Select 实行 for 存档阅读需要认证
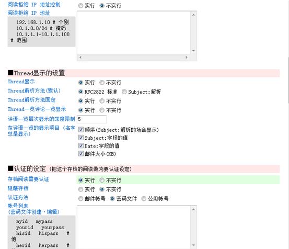 pyautogui.click(x=80, y=180)
